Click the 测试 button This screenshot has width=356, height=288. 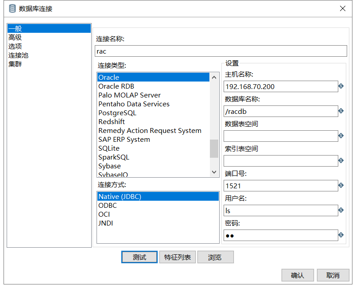[139, 257]
